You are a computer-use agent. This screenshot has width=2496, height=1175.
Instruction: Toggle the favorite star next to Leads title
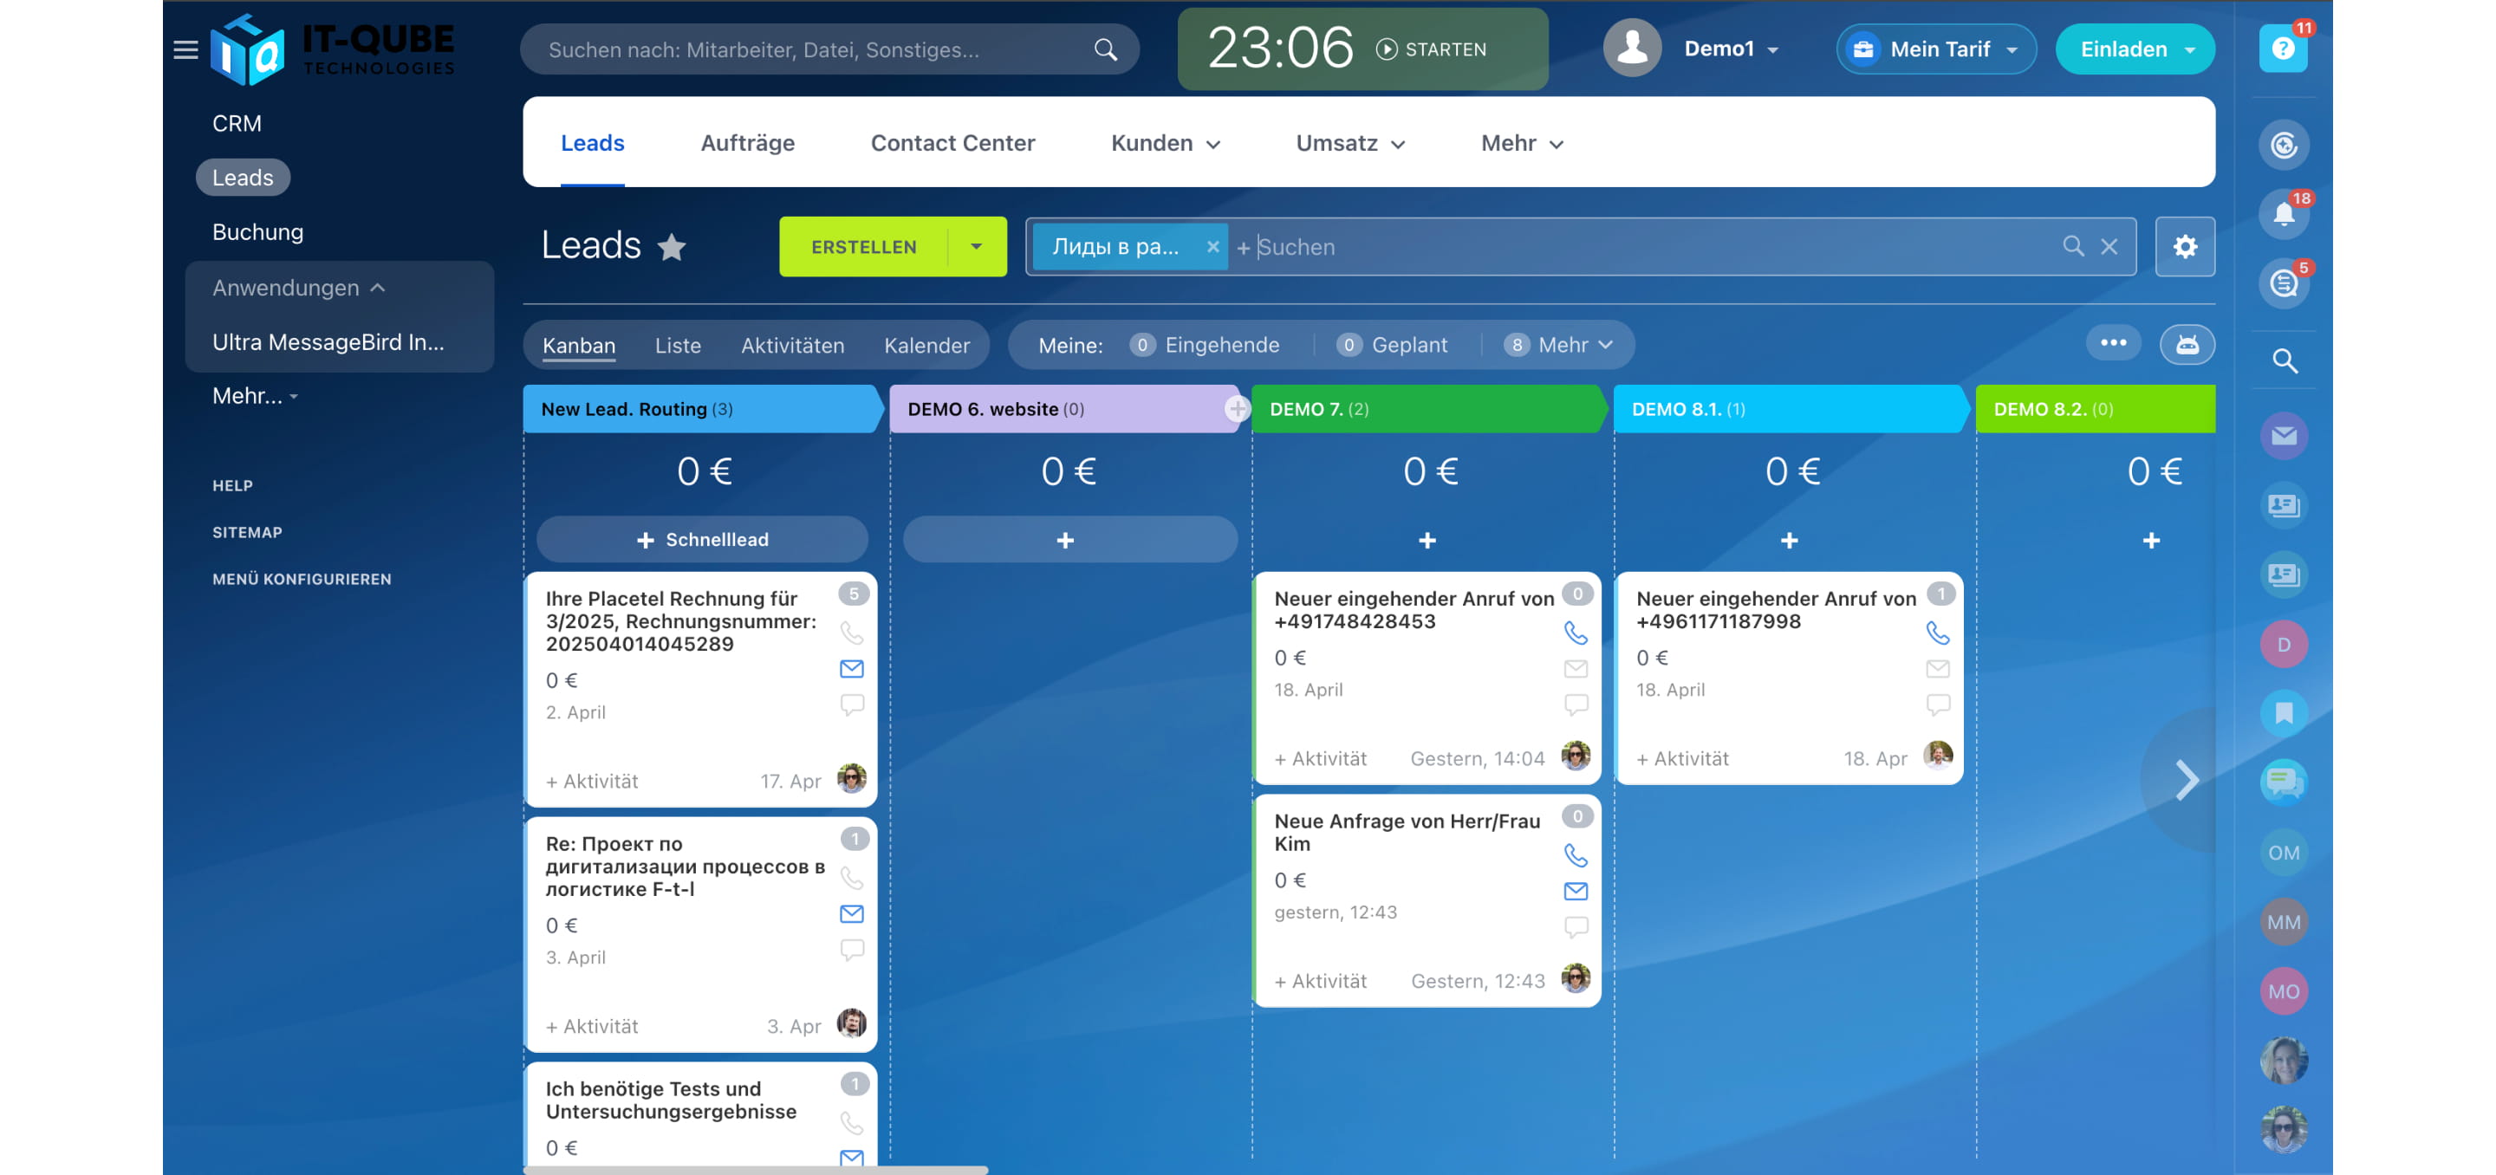point(673,247)
